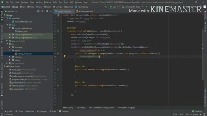The width and height of the screenshot is (207, 116).
Task: Select the MainActivity.java editor tab
Action: click(64, 12)
